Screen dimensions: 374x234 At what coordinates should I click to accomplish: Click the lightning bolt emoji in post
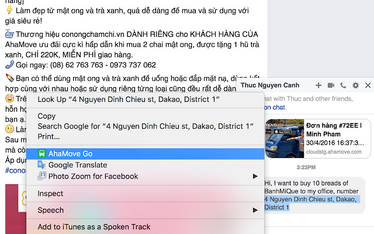[x=9, y=10]
